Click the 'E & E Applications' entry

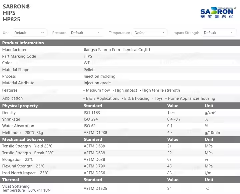click(x=102, y=98)
